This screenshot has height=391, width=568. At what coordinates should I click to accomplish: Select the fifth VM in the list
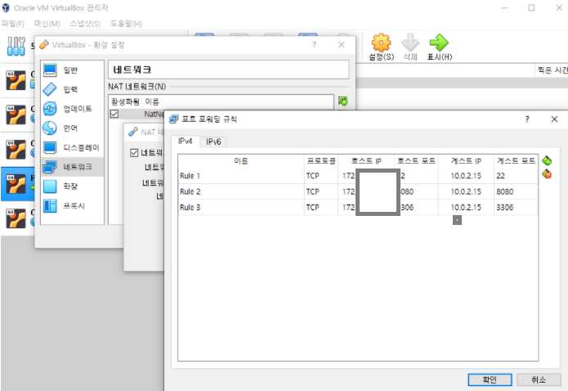[x=17, y=218]
